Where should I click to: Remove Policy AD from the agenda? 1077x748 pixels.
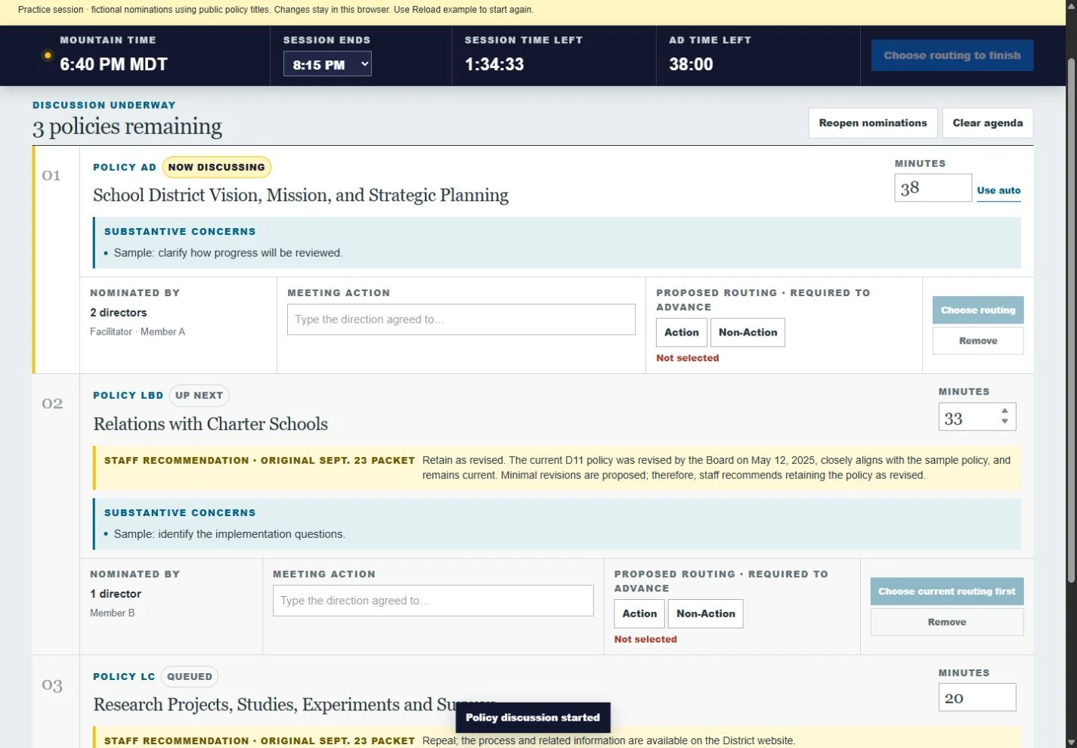pos(978,341)
